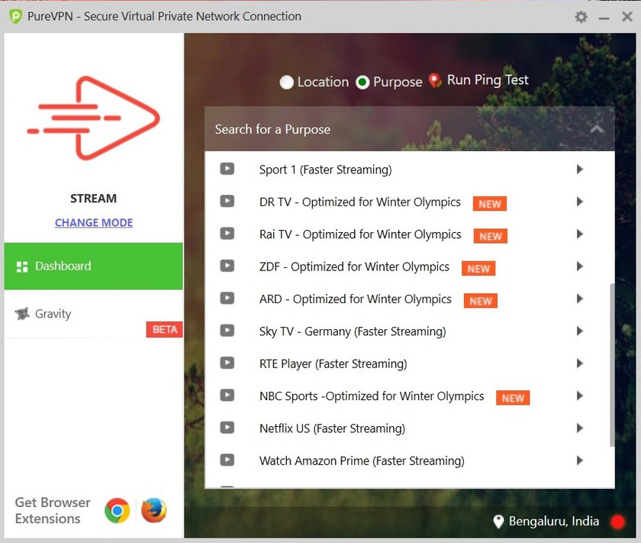Select the Location radio button
Image resolution: width=641 pixels, height=543 pixels.
point(287,82)
